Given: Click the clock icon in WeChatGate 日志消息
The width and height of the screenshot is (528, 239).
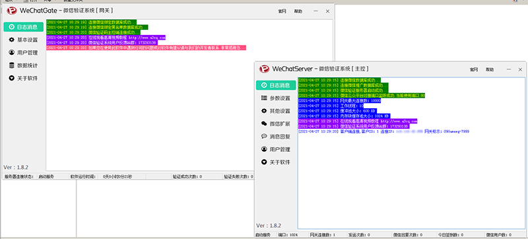Looking at the screenshot, I should click(12, 27).
